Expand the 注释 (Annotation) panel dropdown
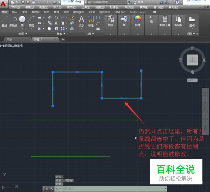210x192 pixels. [90, 34]
